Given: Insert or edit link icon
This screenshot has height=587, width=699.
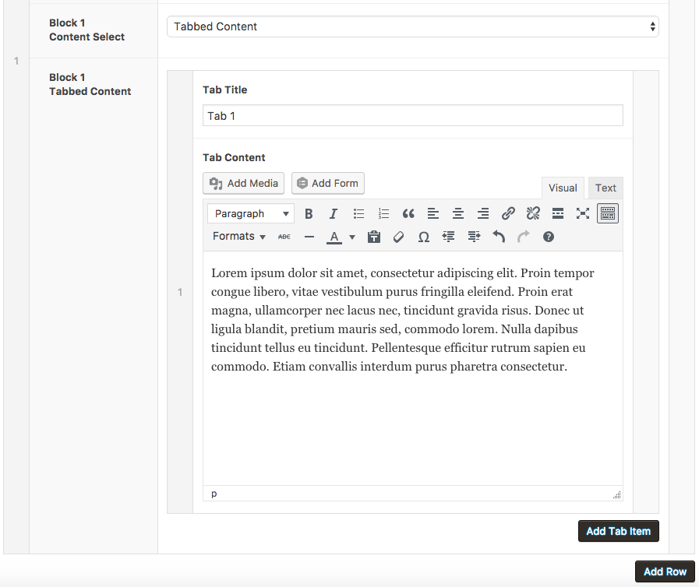Looking at the screenshot, I should [508, 214].
